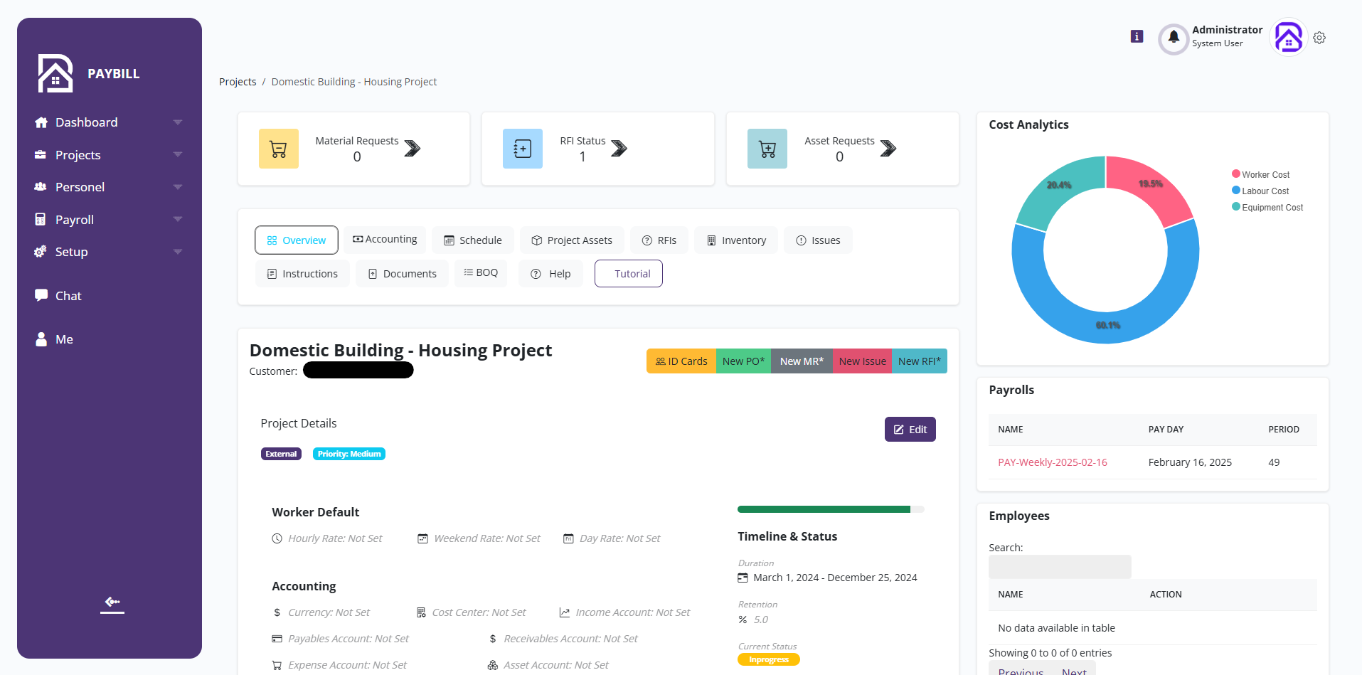The height and width of the screenshot is (675, 1362).
Task: Click the employee Search input field
Action: tap(1059, 566)
